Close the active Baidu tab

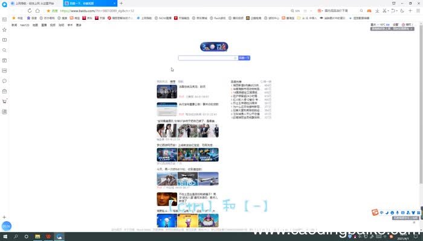[x=115, y=3]
